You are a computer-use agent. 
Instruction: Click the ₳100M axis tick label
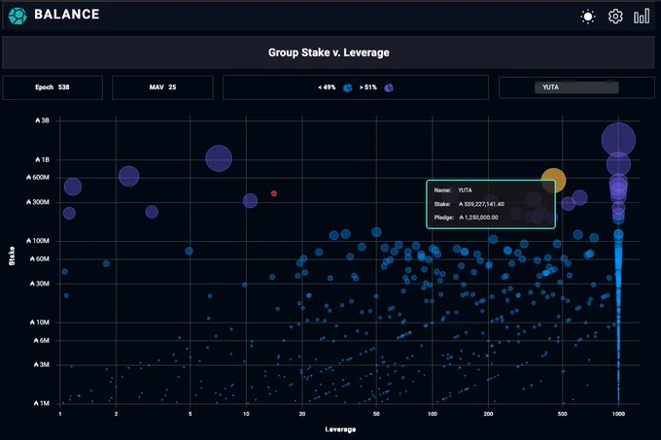click(38, 241)
